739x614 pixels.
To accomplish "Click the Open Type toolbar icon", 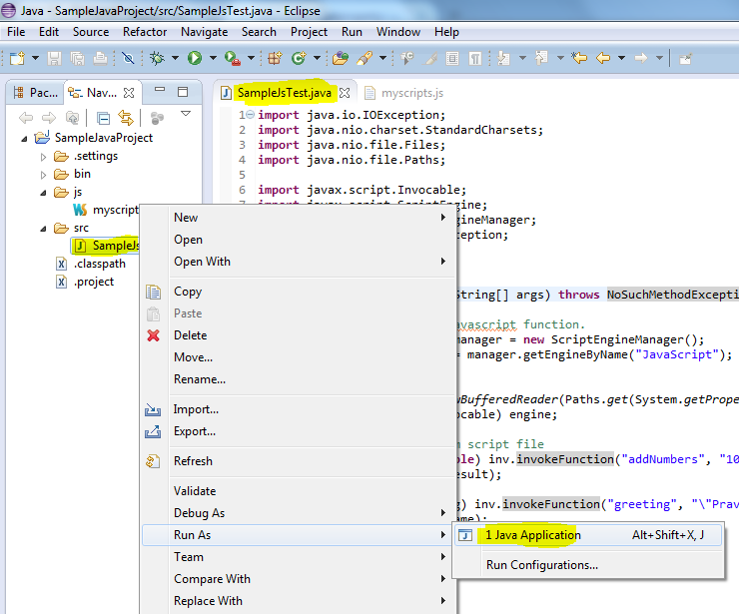I will coord(341,58).
